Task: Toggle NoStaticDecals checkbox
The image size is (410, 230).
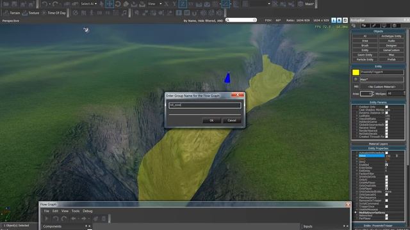Action: pos(386,134)
